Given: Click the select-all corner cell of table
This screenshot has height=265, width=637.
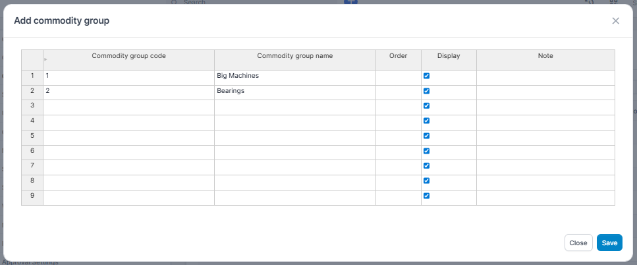Looking at the screenshot, I should click(x=32, y=59).
